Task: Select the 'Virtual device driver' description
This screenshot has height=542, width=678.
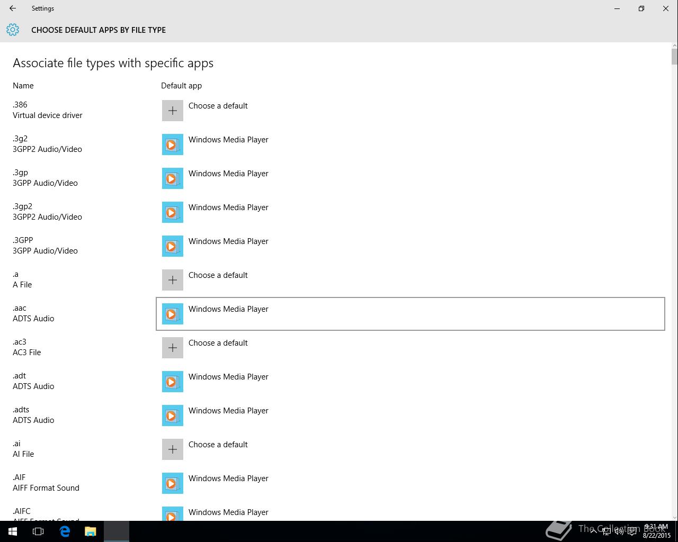Action: [x=48, y=115]
